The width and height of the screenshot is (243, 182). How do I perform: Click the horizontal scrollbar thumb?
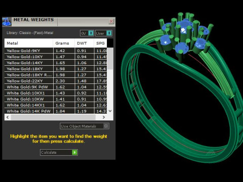[53, 117]
